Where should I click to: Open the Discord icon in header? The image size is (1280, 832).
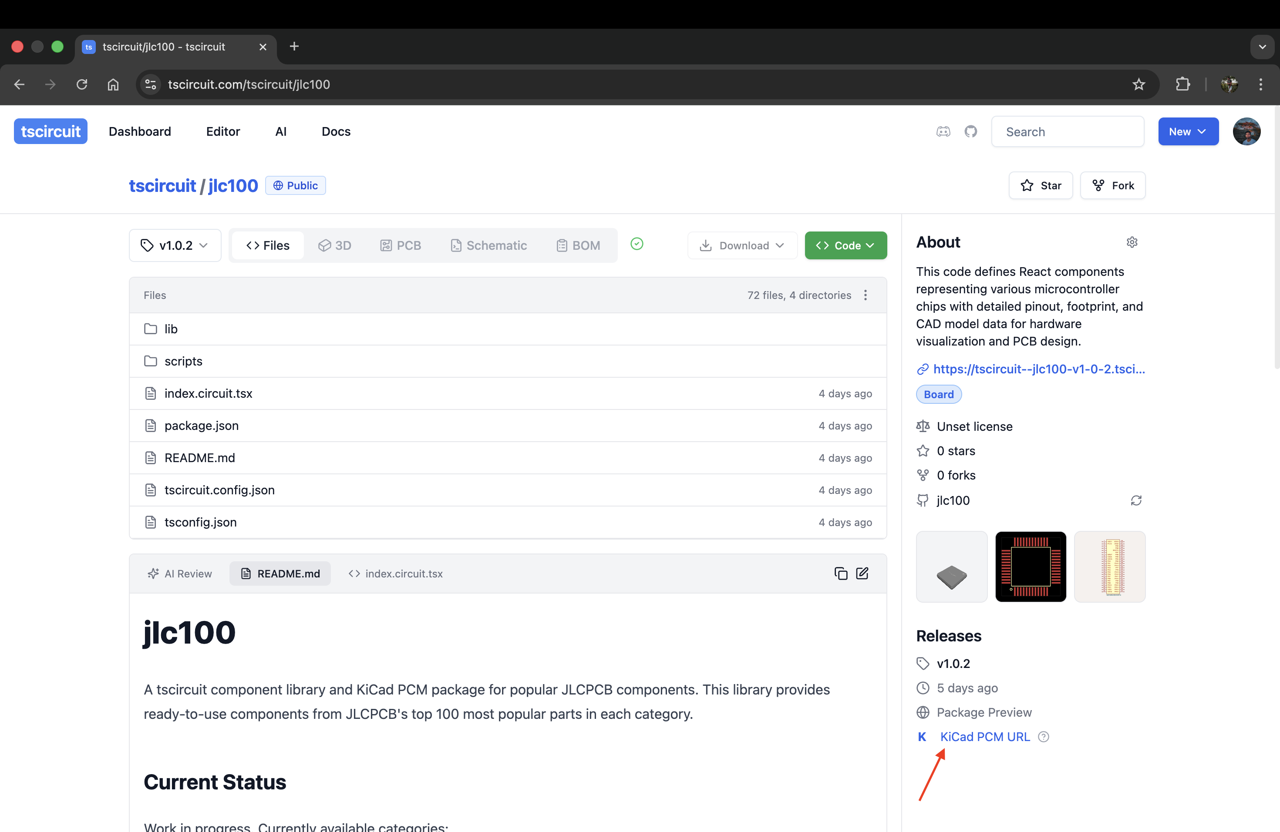click(943, 132)
